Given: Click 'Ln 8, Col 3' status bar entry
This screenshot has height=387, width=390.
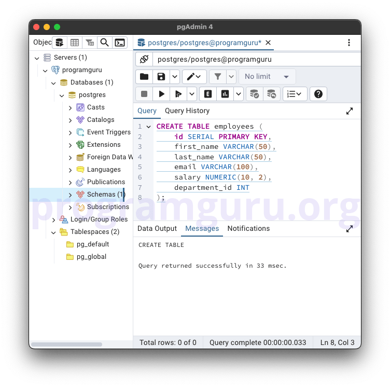Looking at the screenshot, I should pos(337,342).
